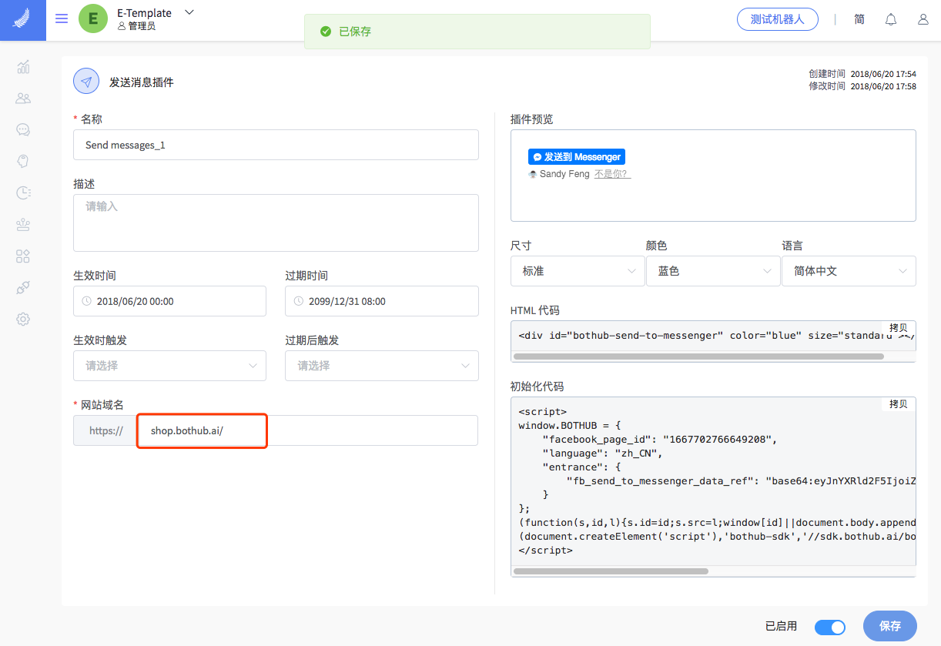Viewport: 941px width, 646px height.
Task: Click the Sandy Feng profile picture
Action: pos(533,174)
